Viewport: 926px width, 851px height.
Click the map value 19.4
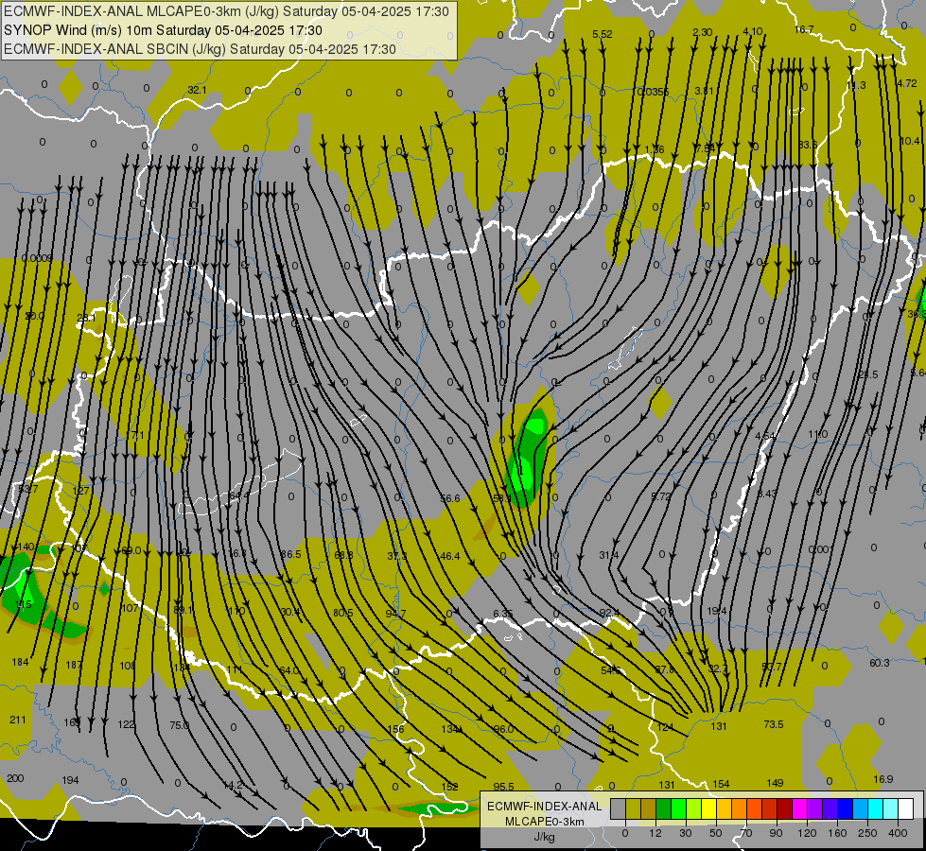pos(716,611)
